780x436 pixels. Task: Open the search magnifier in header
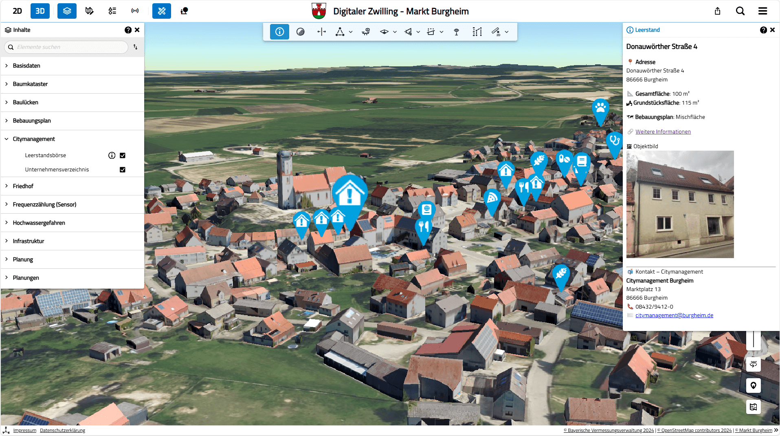click(x=740, y=11)
